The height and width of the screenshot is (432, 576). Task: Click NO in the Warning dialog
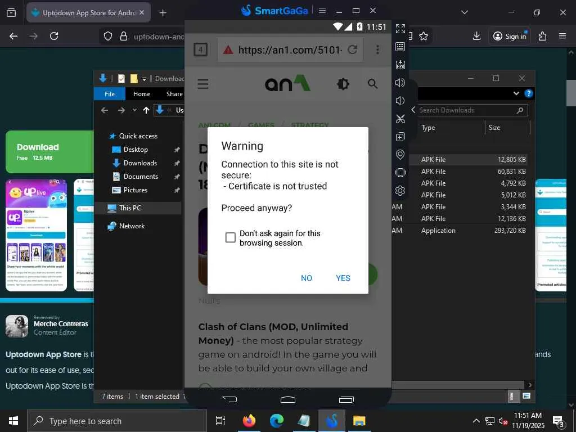pyautogui.click(x=307, y=278)
